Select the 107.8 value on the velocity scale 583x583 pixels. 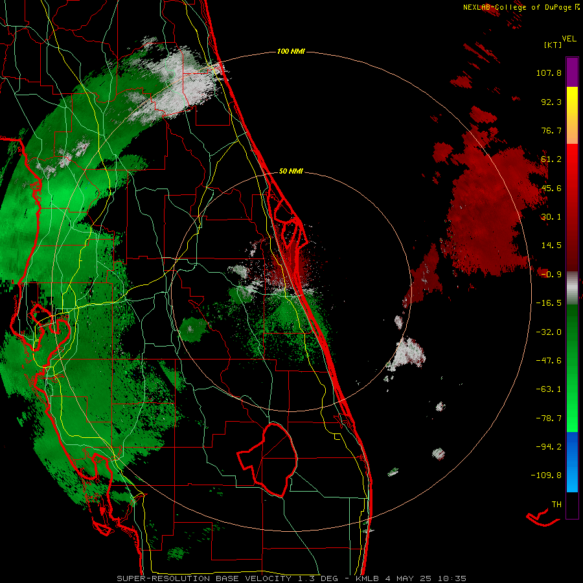549,73
